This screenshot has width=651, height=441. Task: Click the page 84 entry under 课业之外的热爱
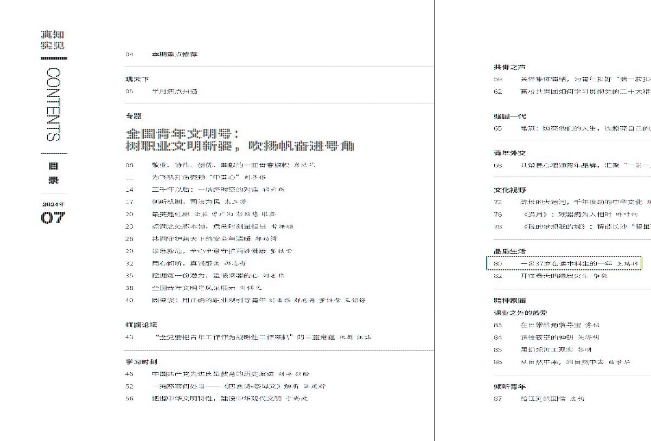click(x=547, y=337)
